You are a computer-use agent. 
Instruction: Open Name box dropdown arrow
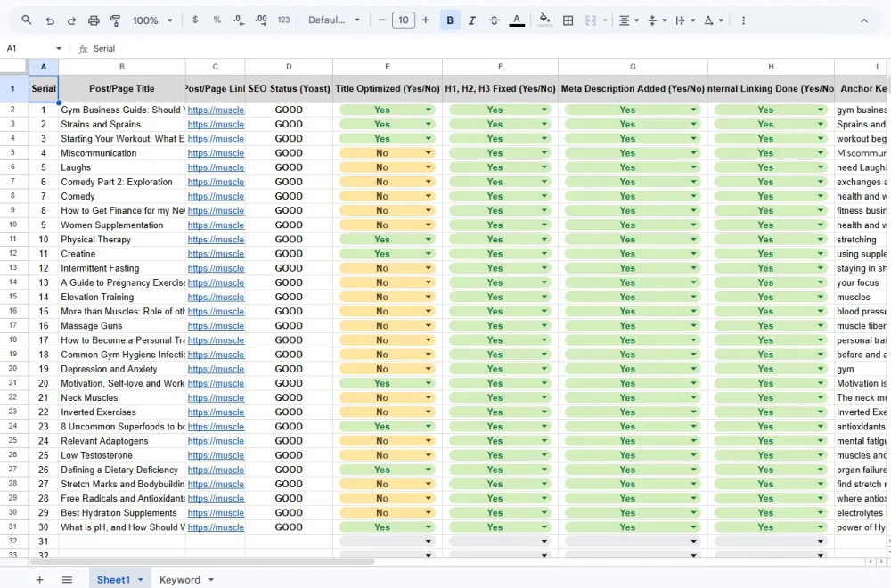click(59, 48)
